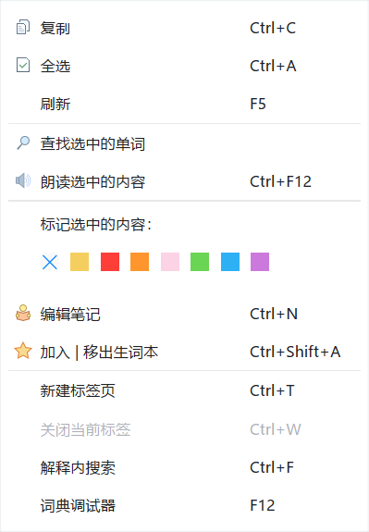Click the select-all checkmark icon

coord(23,65)
